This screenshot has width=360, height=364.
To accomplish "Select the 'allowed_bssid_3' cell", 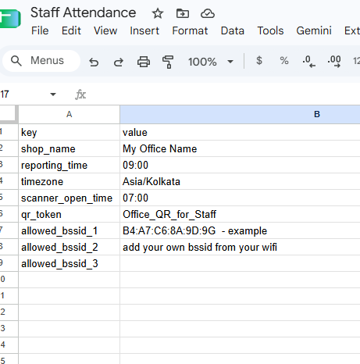I will pos(70,263).
